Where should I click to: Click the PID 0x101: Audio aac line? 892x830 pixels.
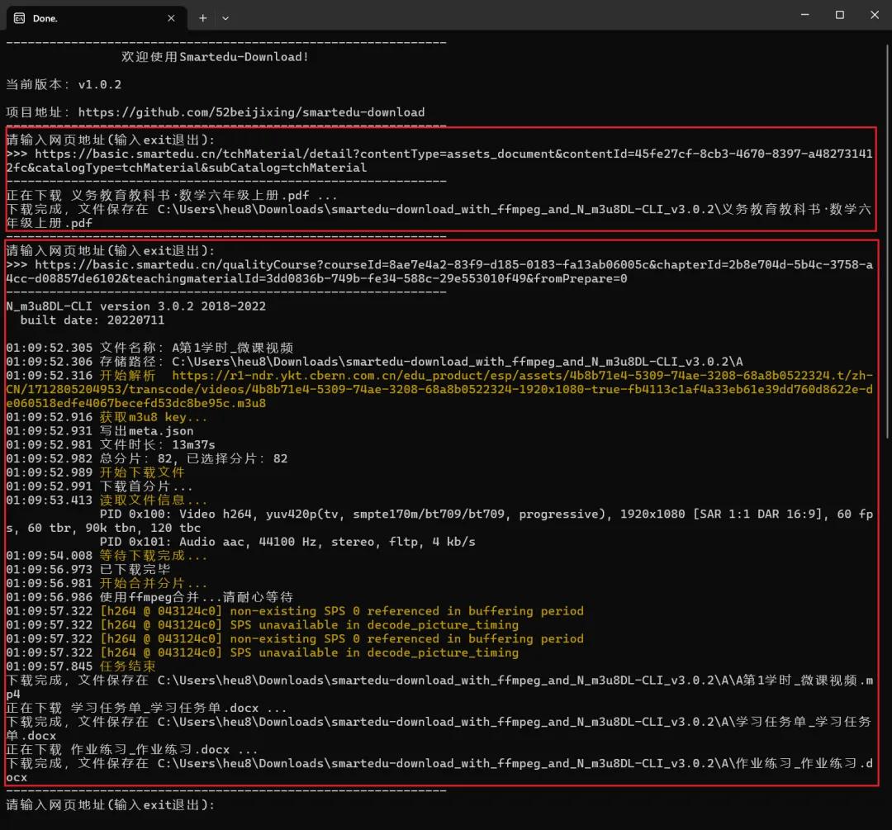(287, 542)
